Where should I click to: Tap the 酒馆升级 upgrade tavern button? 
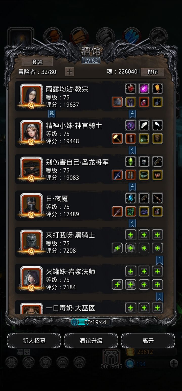pos(91,341)
